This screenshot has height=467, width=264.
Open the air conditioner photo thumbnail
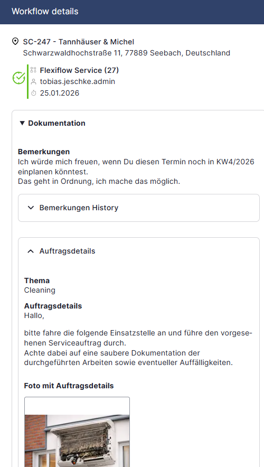[77, 432]
